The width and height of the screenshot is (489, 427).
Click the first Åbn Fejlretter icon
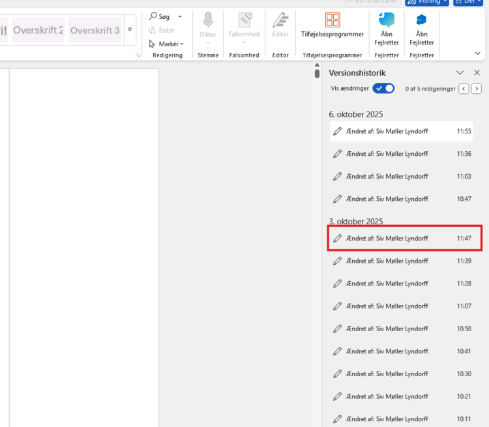tap(387, 20)
